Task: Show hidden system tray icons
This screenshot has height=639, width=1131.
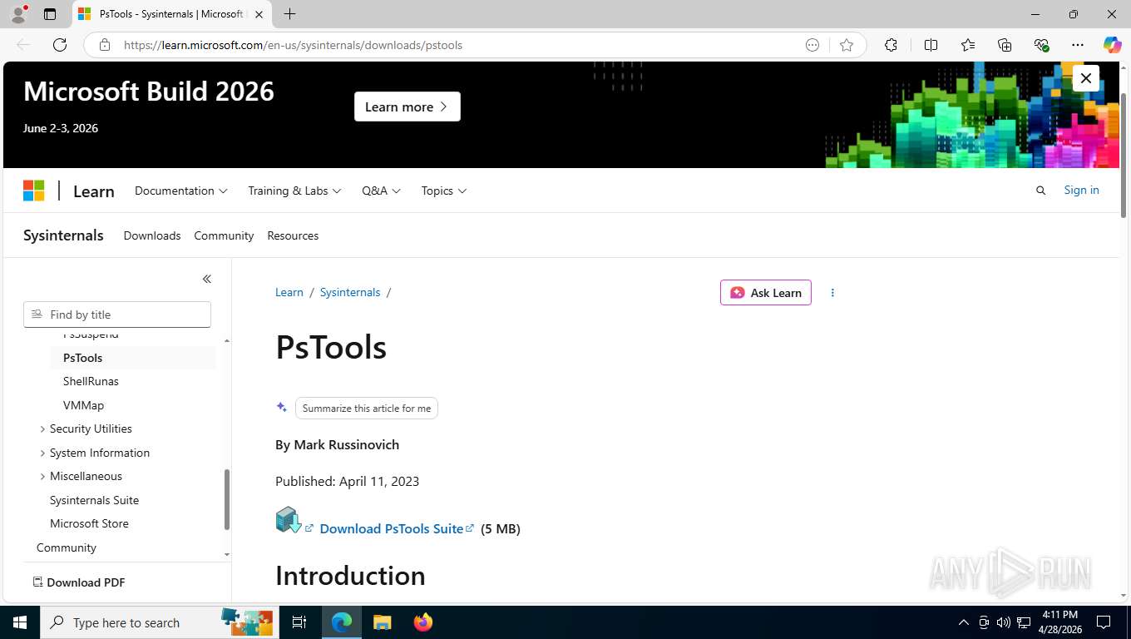Action: (964, 622)
